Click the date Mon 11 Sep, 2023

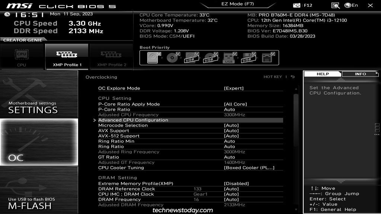click(71, 14)
